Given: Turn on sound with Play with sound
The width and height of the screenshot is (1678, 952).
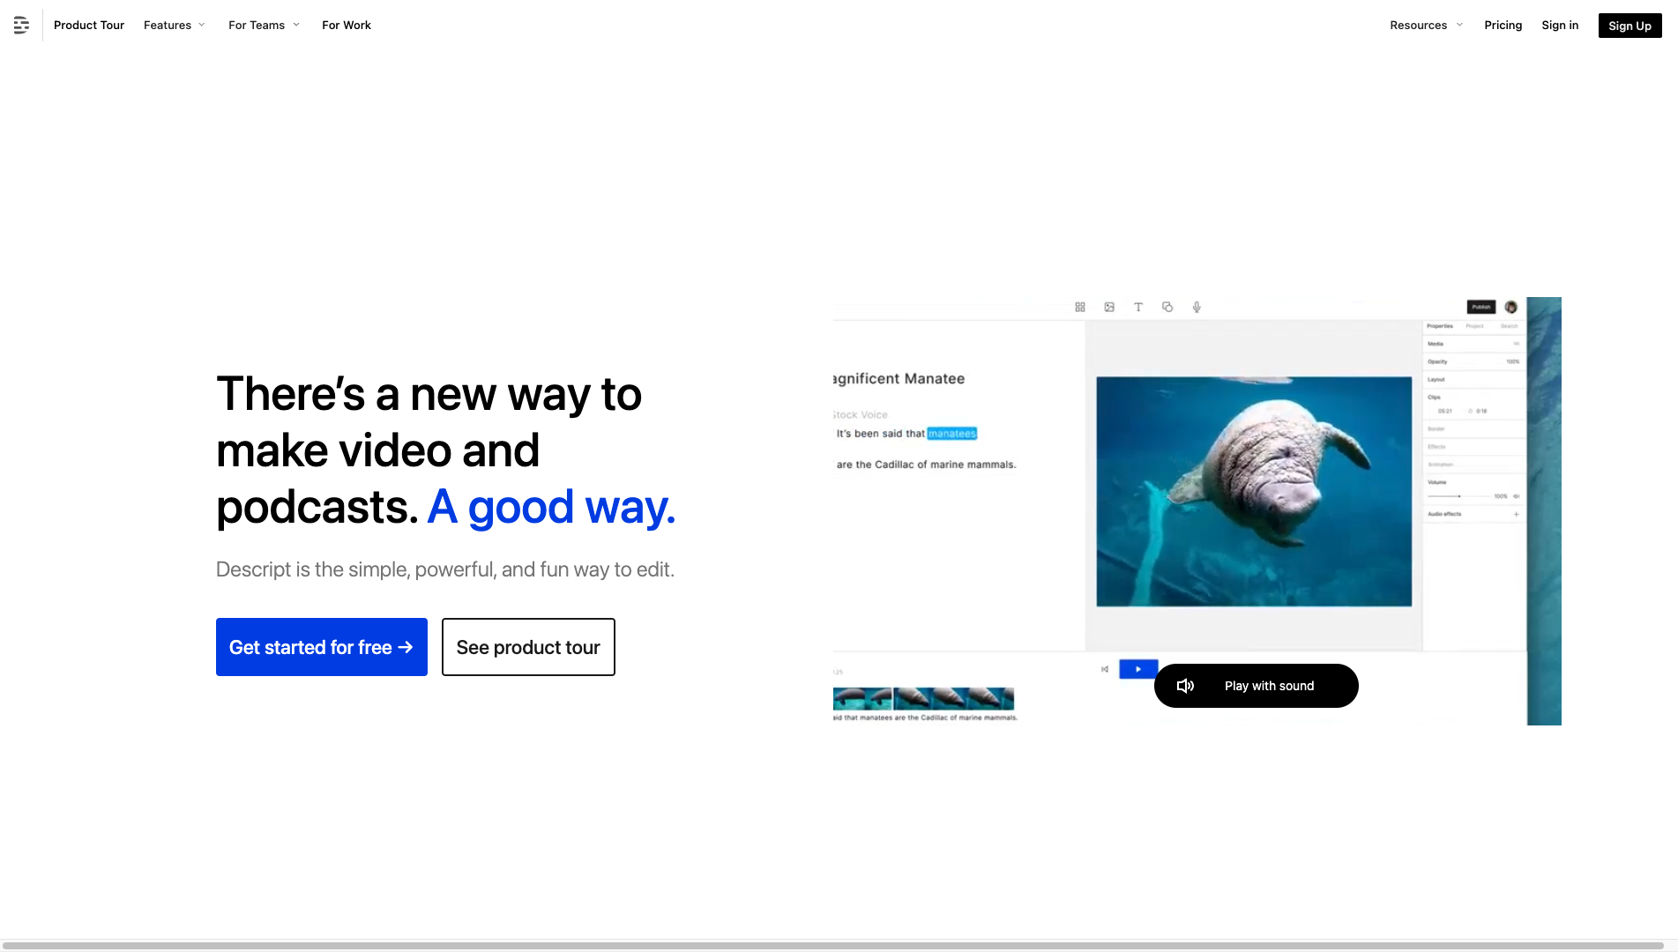Looking at the screenshot, I should (1256, 686).
